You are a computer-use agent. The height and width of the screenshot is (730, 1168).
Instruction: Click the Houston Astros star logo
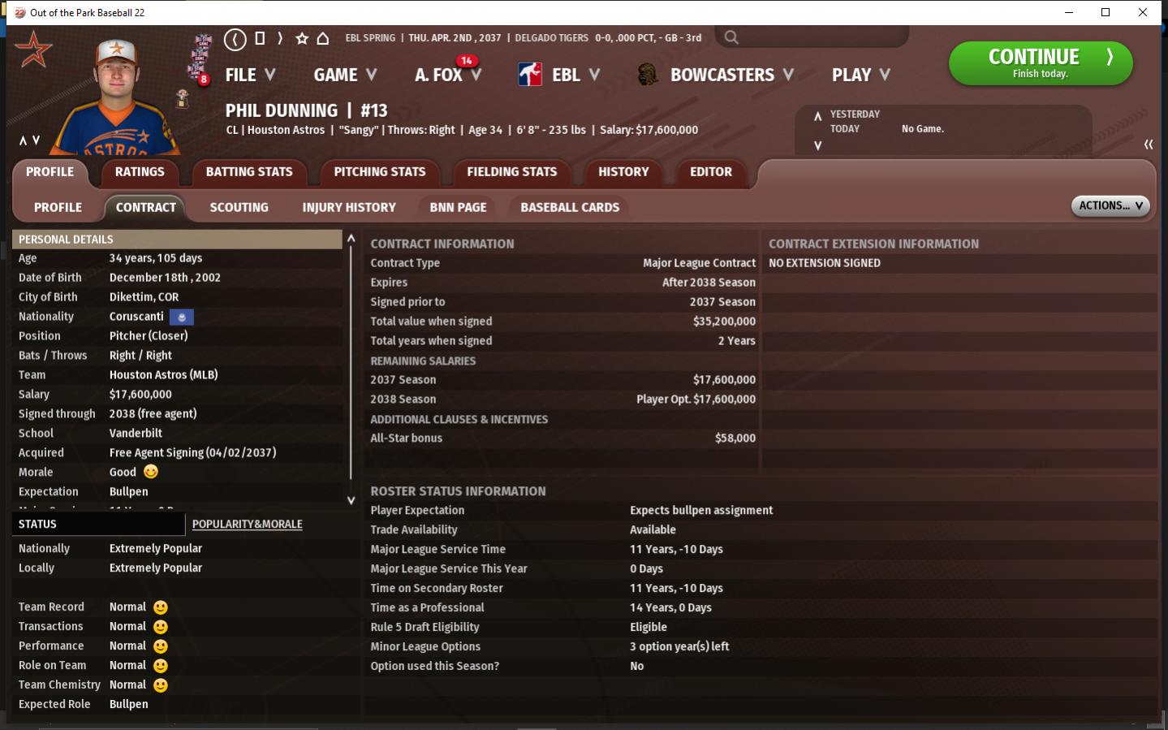point(34,50)
